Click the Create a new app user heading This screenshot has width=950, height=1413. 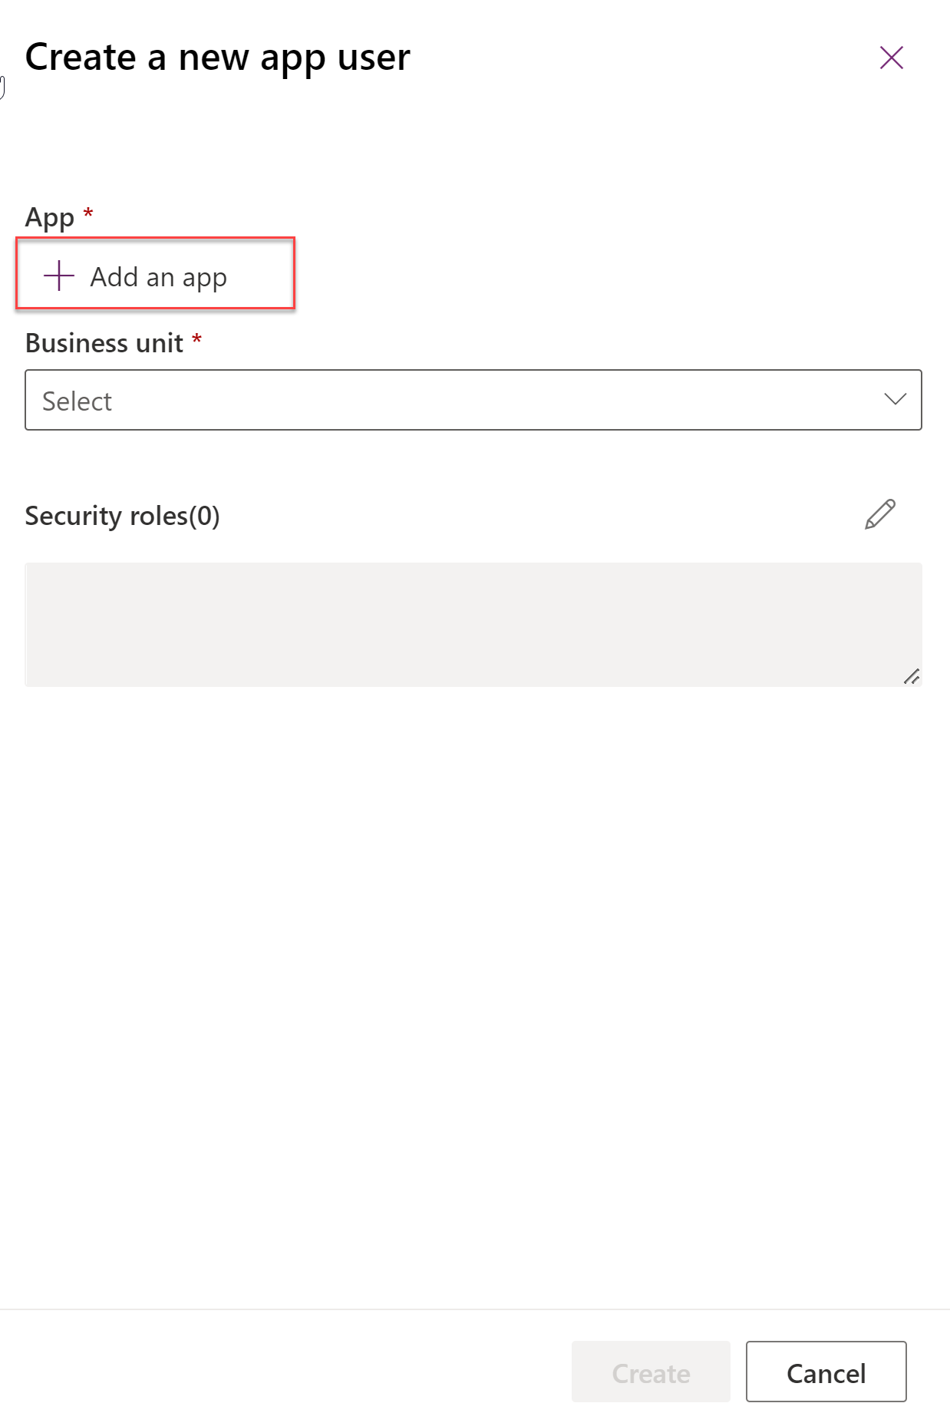217,58
